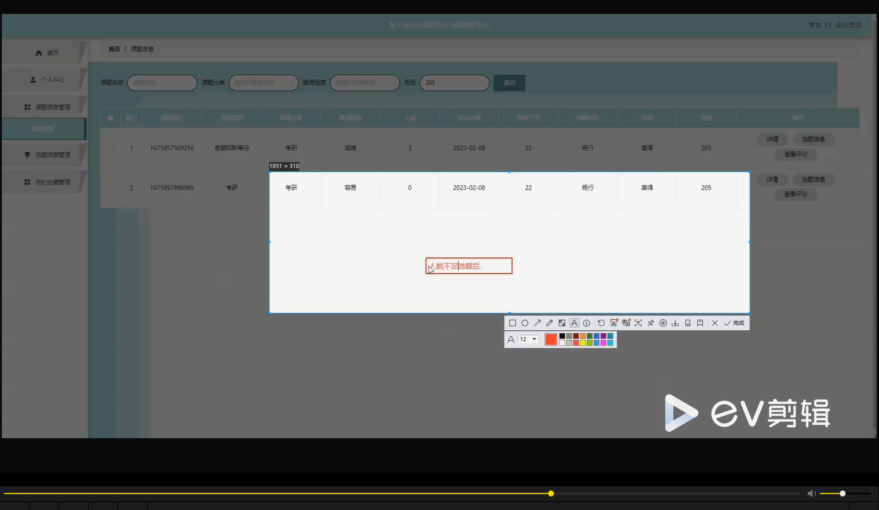The width and height of the screenshot is (879, 510).
Task: Toggle the text annotation tool
Action: [x=574, y=323]
